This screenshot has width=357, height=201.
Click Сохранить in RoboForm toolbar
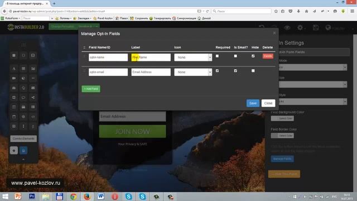pyautogui.click(x=139, y=18)
